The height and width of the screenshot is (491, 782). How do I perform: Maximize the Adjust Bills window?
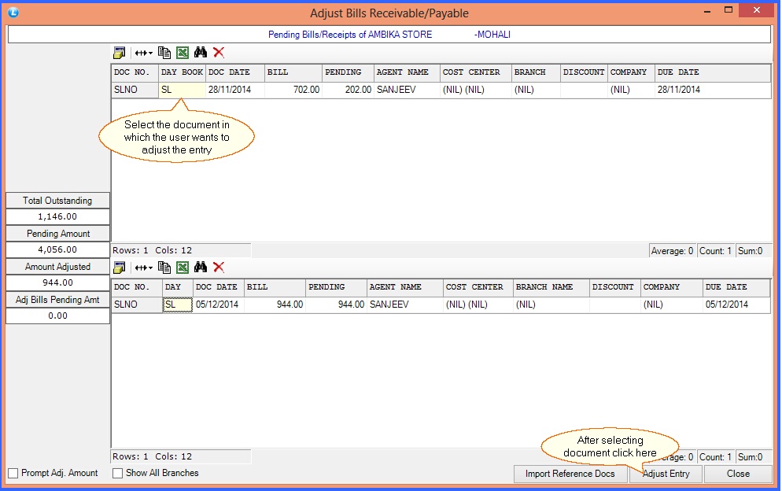[729, 10]
